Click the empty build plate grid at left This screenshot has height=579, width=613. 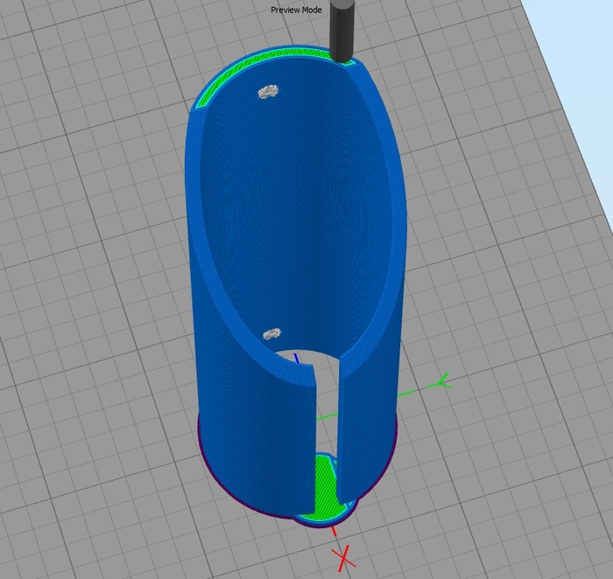(x=88, y=263)
